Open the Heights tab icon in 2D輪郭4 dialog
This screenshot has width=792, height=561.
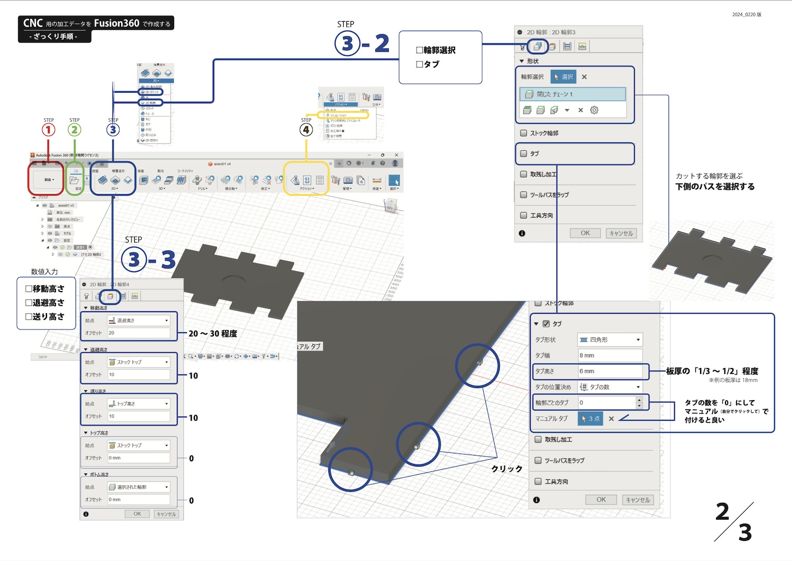tap(110, 296)
